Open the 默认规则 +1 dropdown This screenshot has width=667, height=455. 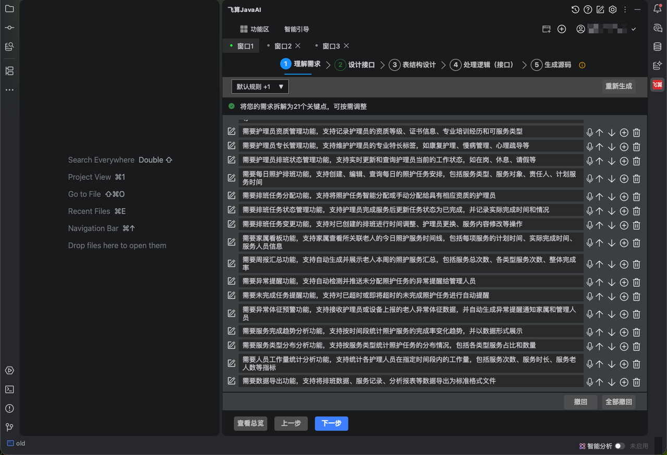click(x=260, y=86)
